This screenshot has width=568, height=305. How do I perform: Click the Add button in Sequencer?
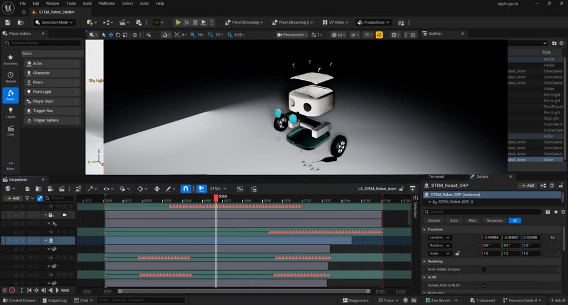pyautogui.click(x=13, y=198)
